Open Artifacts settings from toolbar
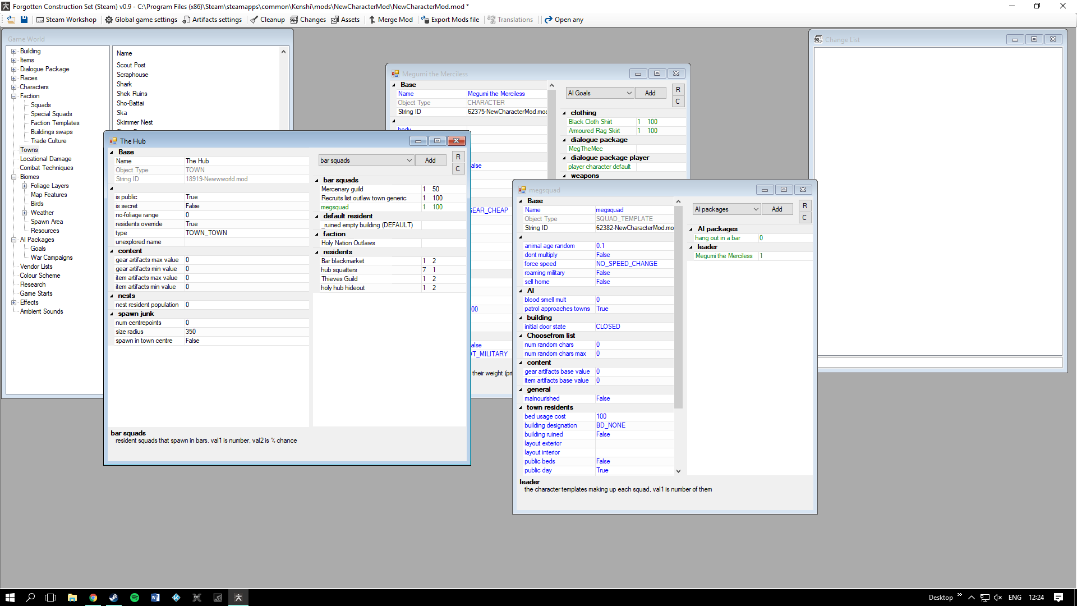This screenshot has height=606, width=1077. click(212, 20)
